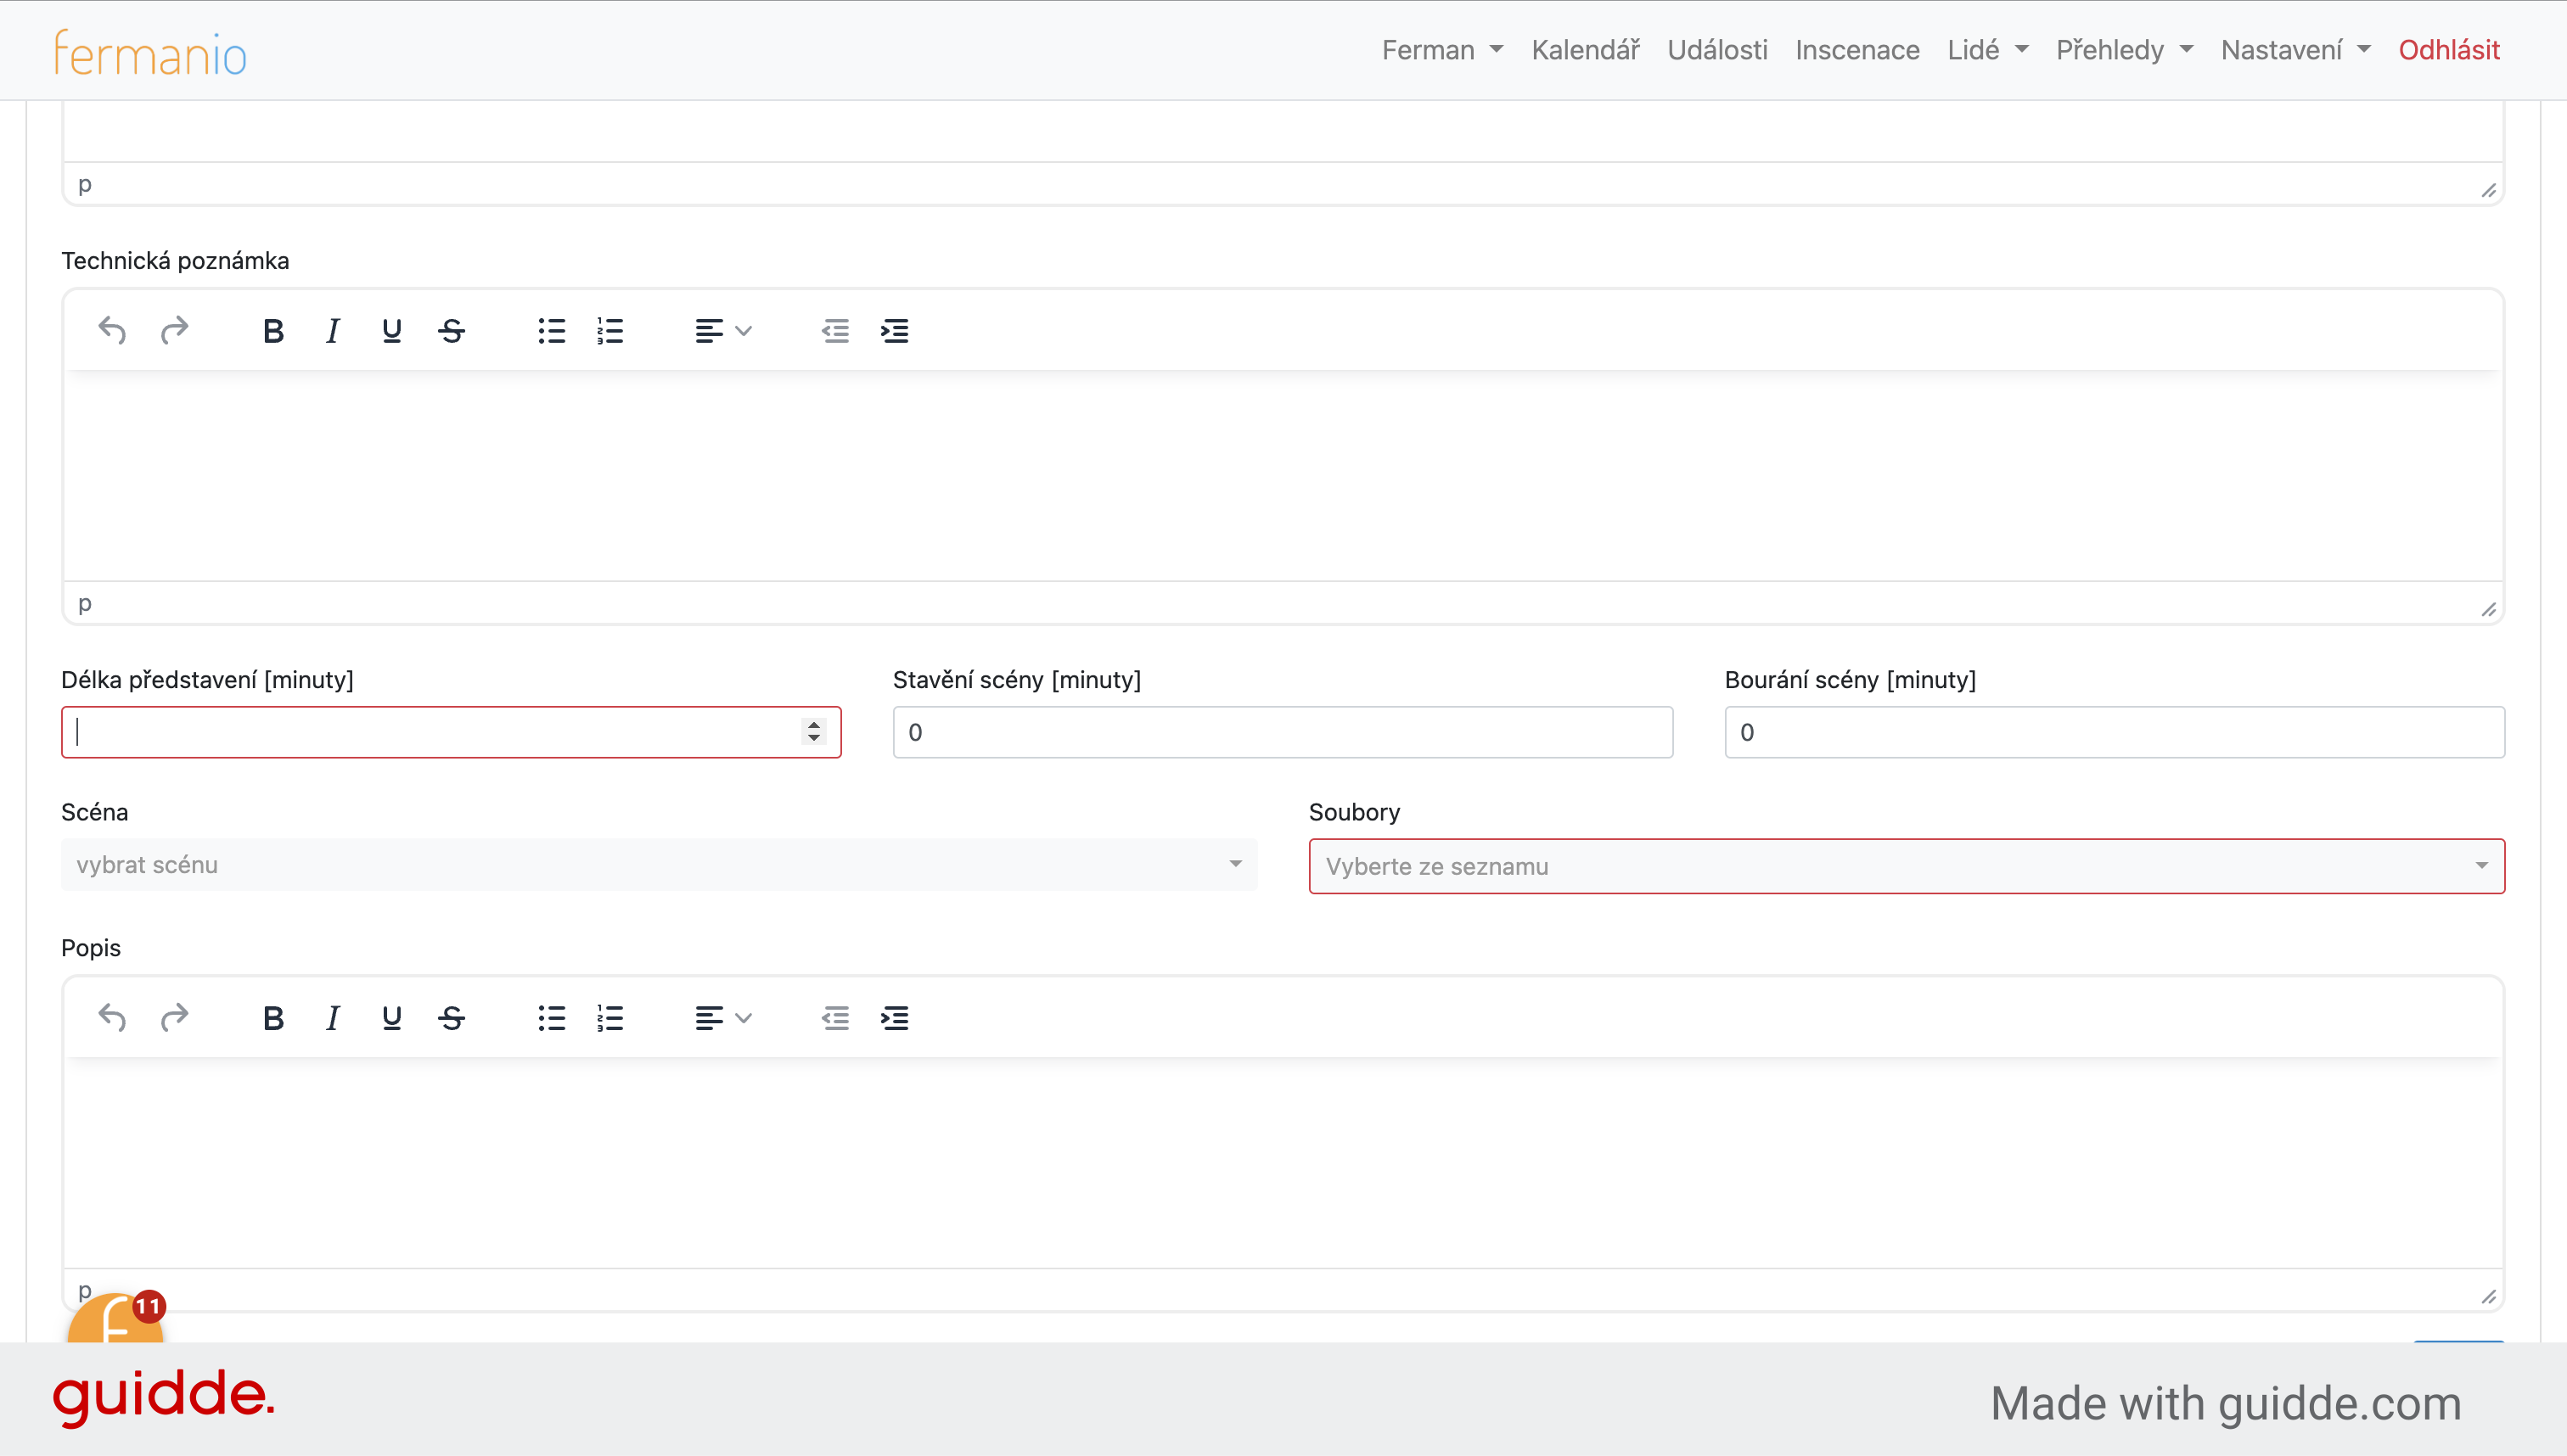Screen dimensions: 2567x1456
Task: Toggle bold in Technická poznámka editor
Action: point(273,330)
